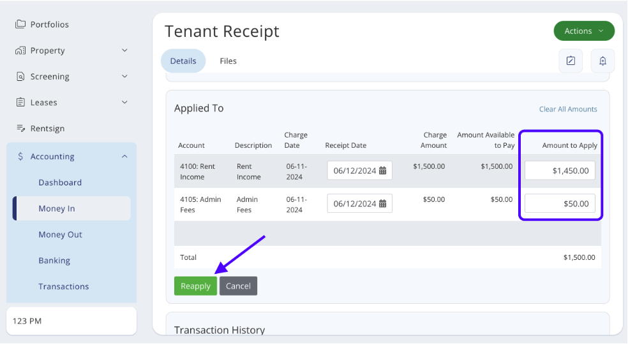Image resolution: width=628 pixels, height=344 pixels.
Task: Click the Leases document icon
Action: (20, 103)
